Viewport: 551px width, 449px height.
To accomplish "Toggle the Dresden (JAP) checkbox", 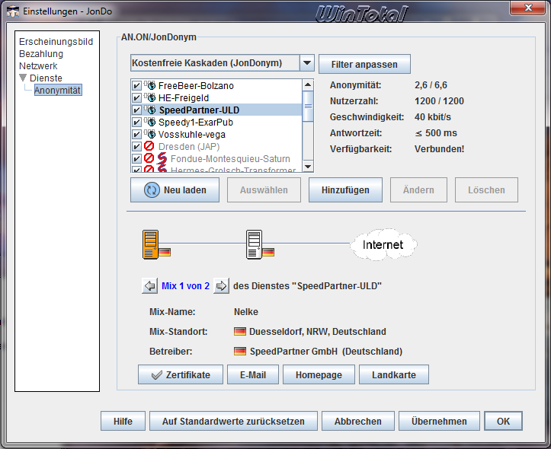I will [x=136, y=147].
